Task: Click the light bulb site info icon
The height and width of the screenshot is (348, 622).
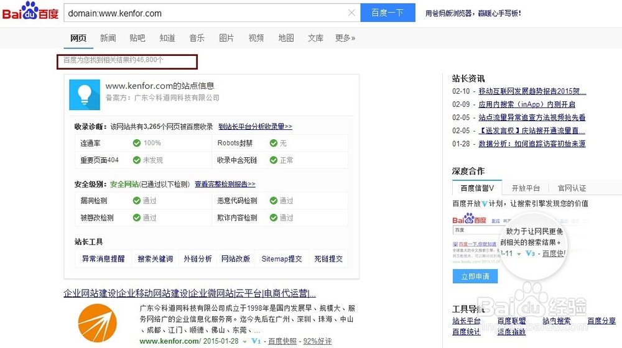Action: click(x=85, y=94)
